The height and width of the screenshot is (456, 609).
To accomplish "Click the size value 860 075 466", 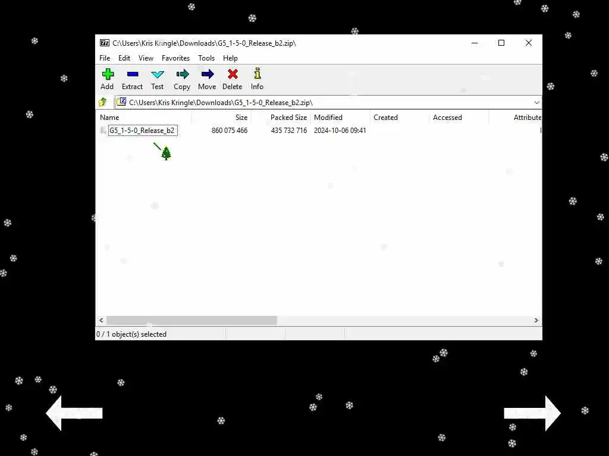I will [230, 131].
